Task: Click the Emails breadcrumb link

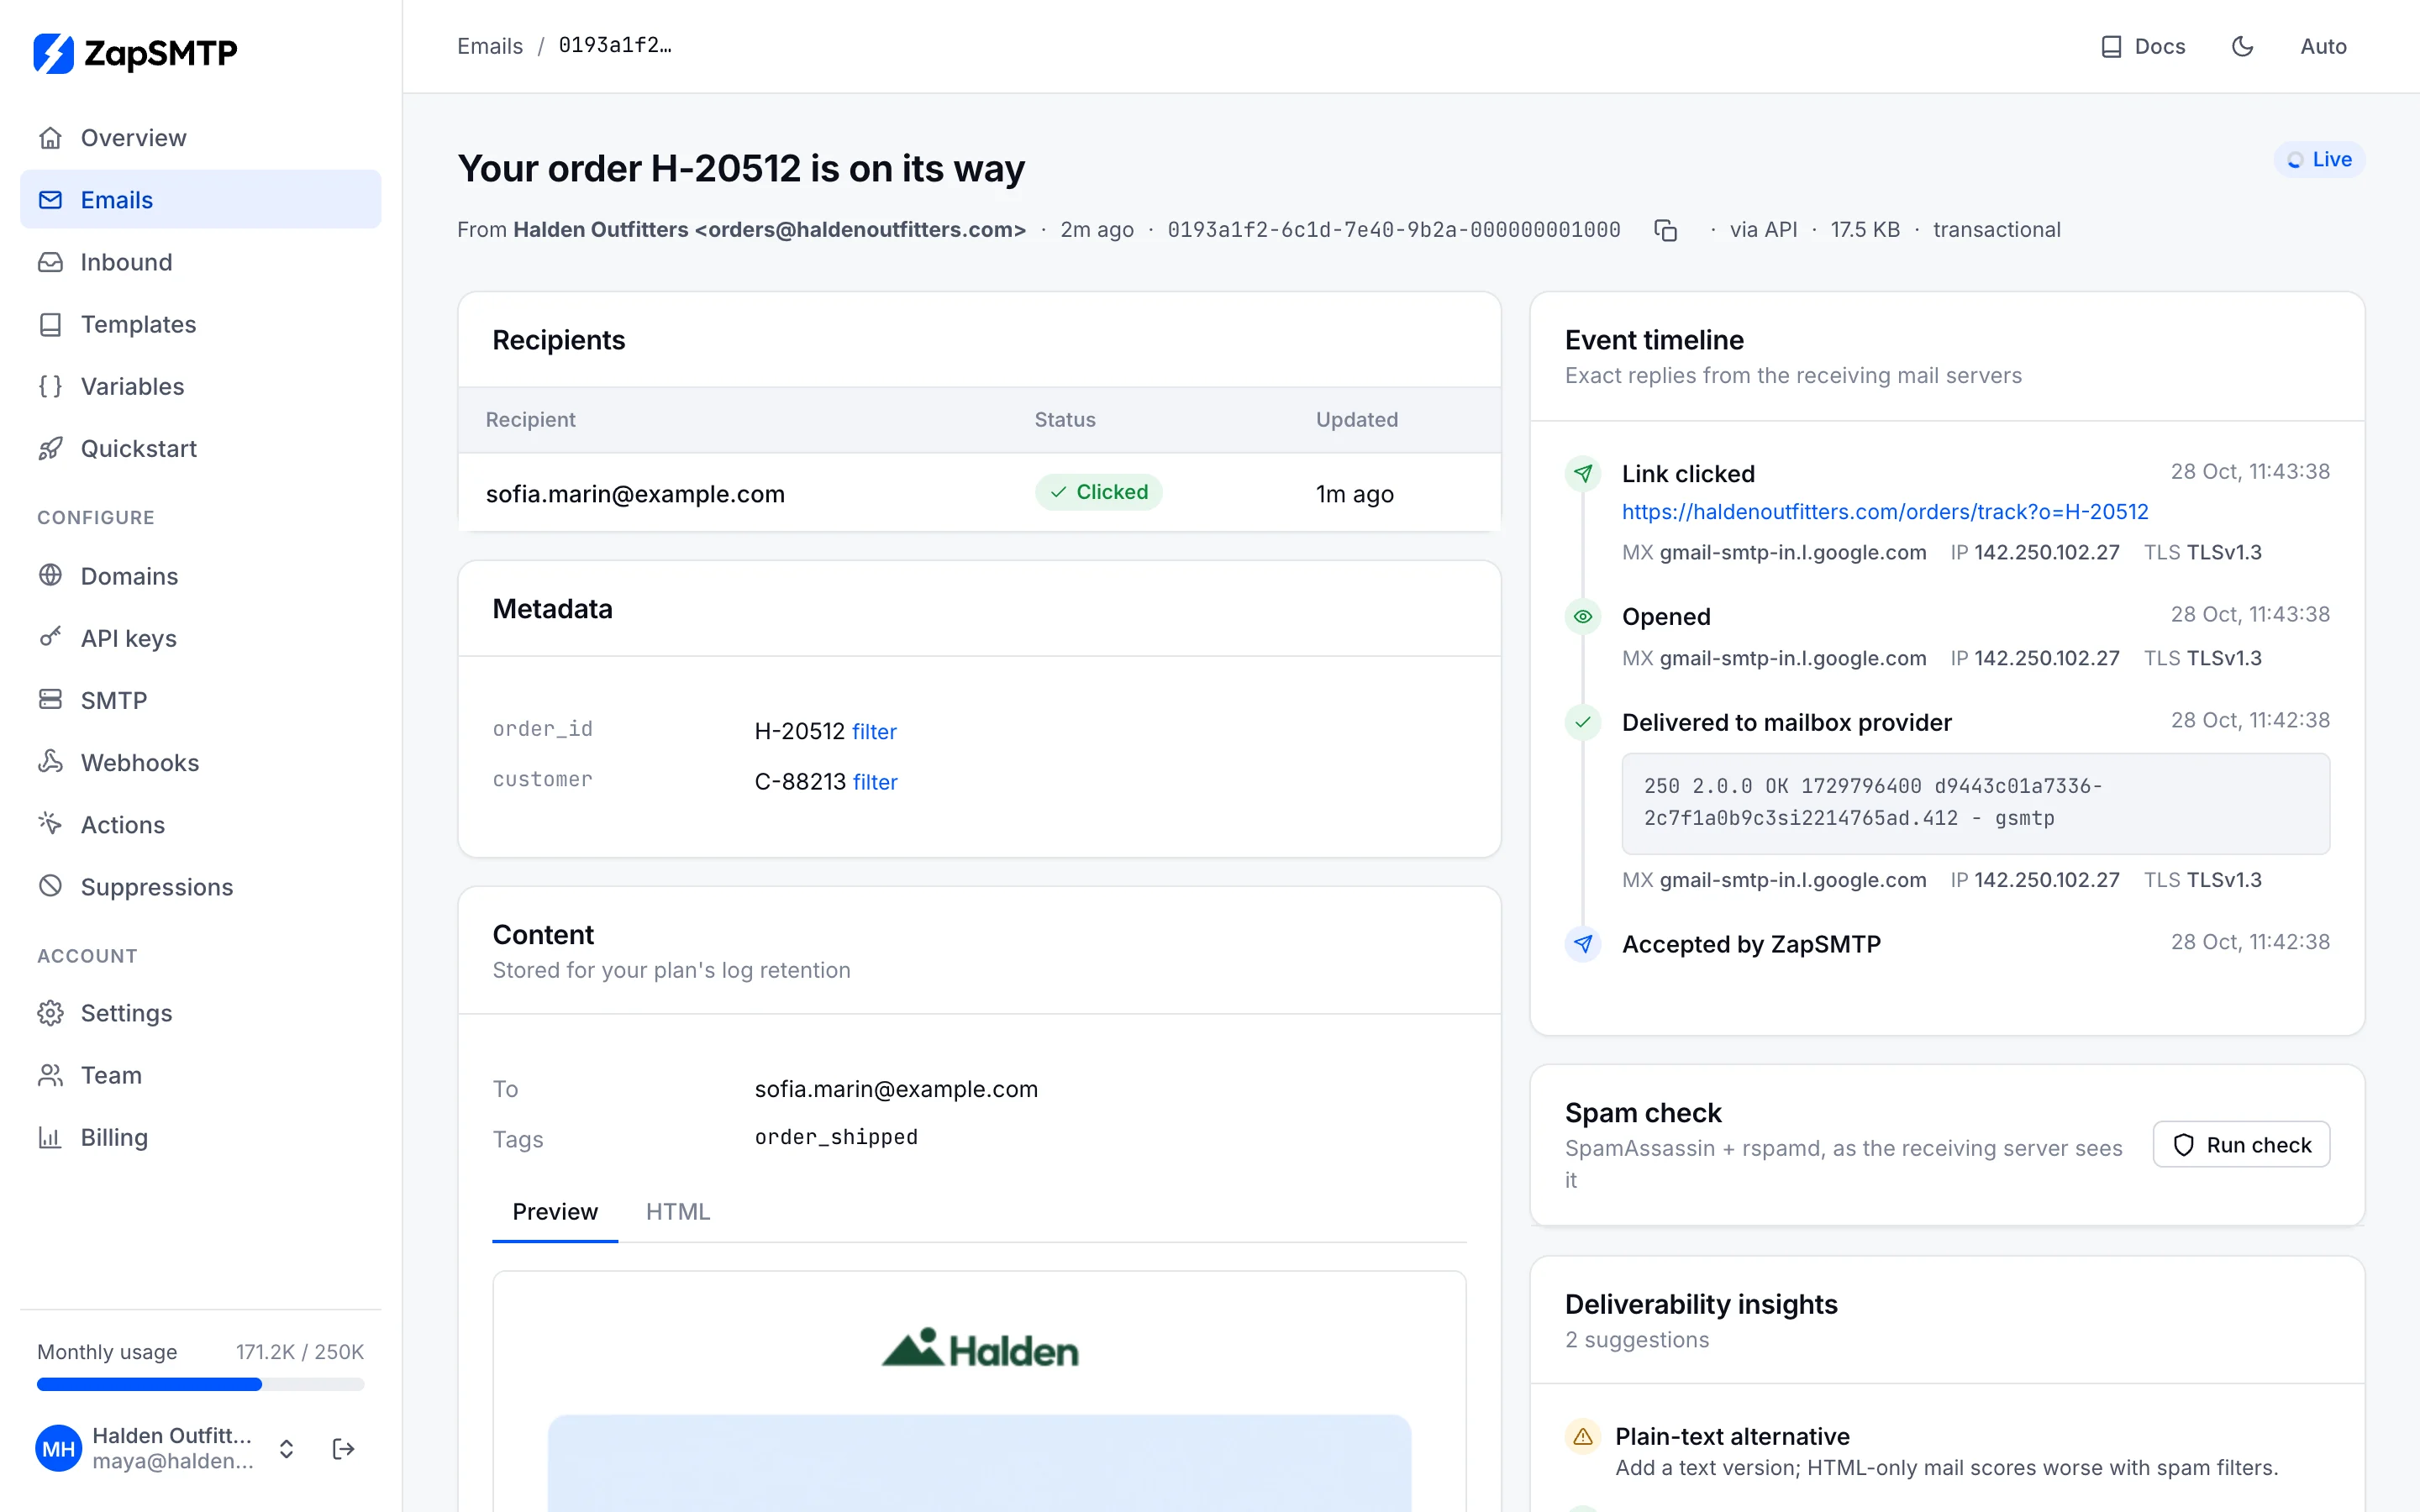Action: coord(490,46)
